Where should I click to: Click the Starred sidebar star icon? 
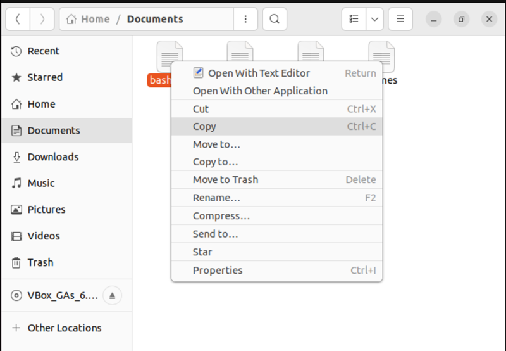coord(17,77)
